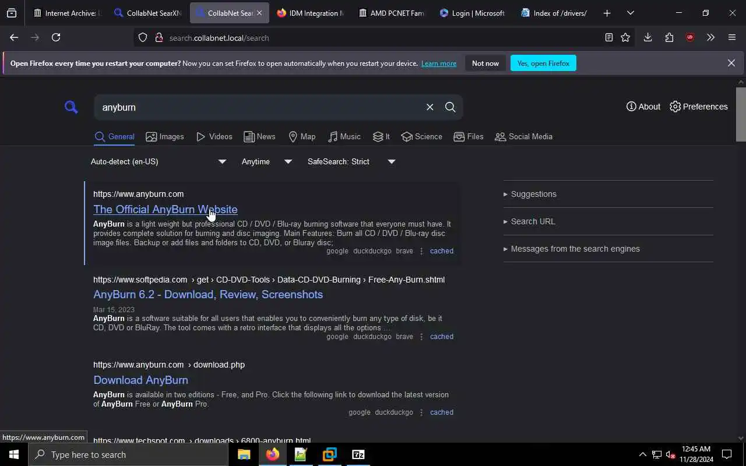
Task: Open cached version of Download AnyBurn result
Action: point(442,412)
